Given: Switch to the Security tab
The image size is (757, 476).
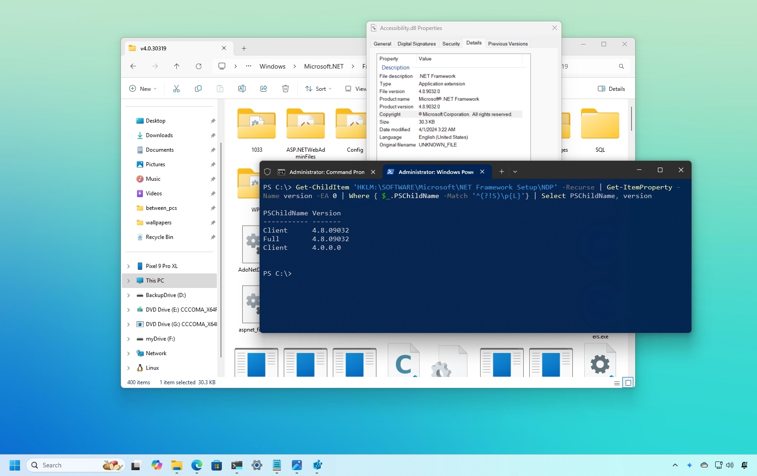Looking at the screenshot, I should click(x=451, y=44).
